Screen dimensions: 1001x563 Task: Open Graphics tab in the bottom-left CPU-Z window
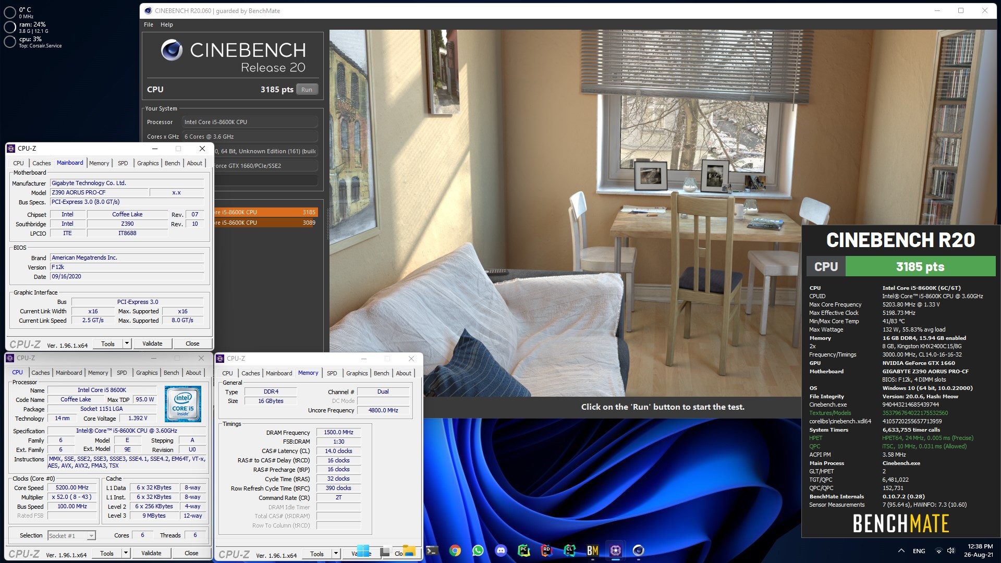pos(147,373)
